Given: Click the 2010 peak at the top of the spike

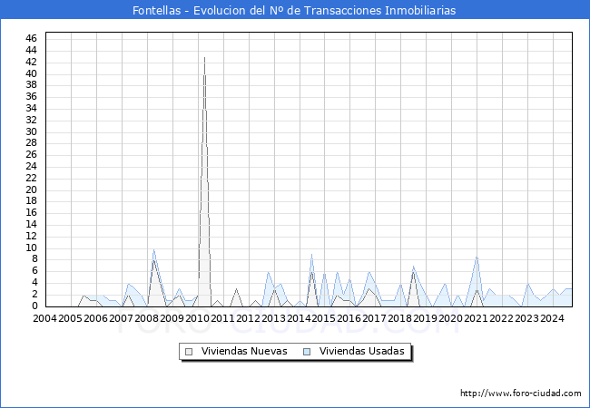Looking at the screenshot, I should 204,57.
